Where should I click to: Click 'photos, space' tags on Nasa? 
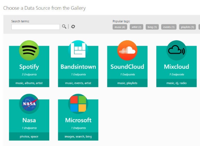[x=29, y=137]
